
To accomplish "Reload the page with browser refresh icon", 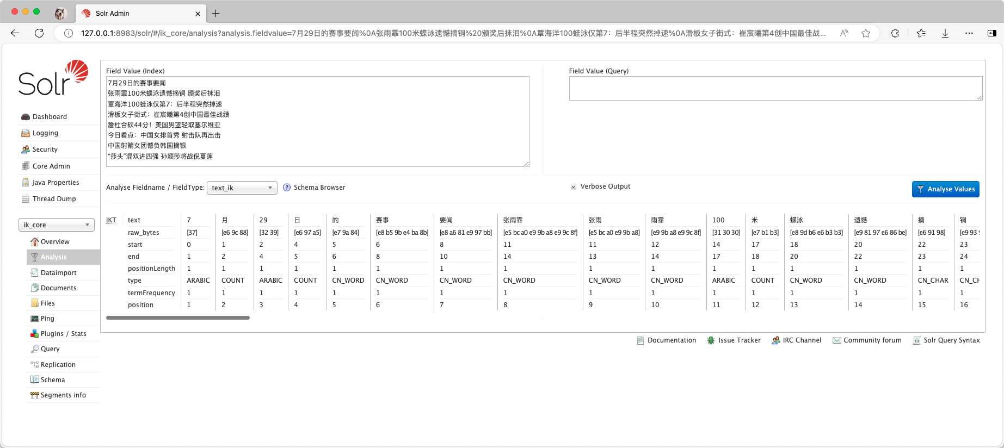I will coord(39,33).
